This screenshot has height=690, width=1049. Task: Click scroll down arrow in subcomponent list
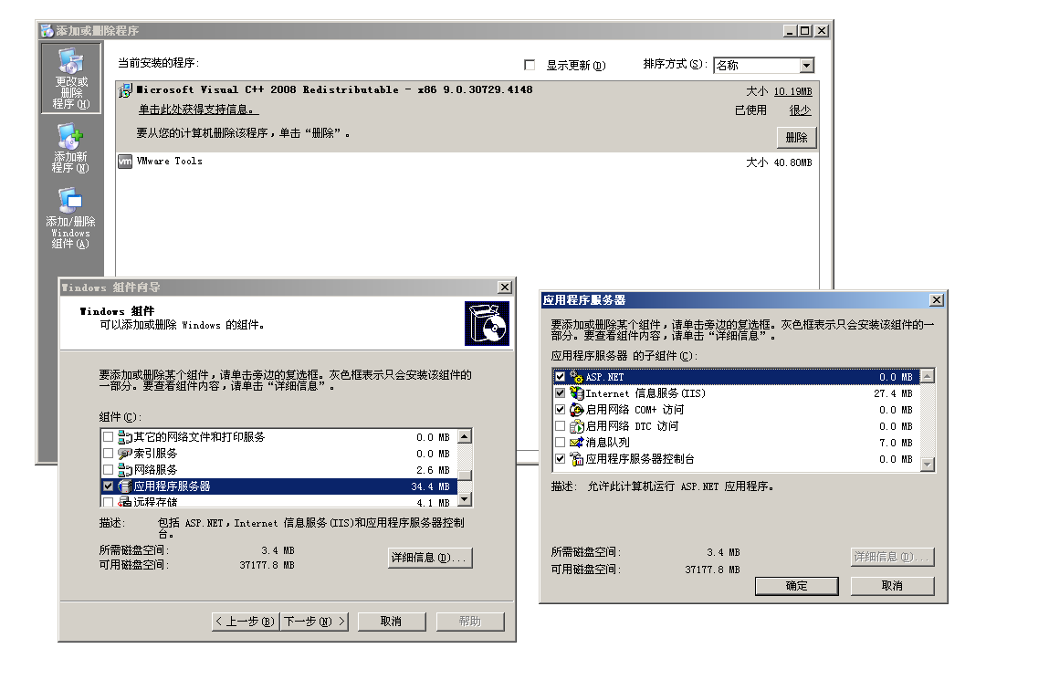click(x=928, y=464)
